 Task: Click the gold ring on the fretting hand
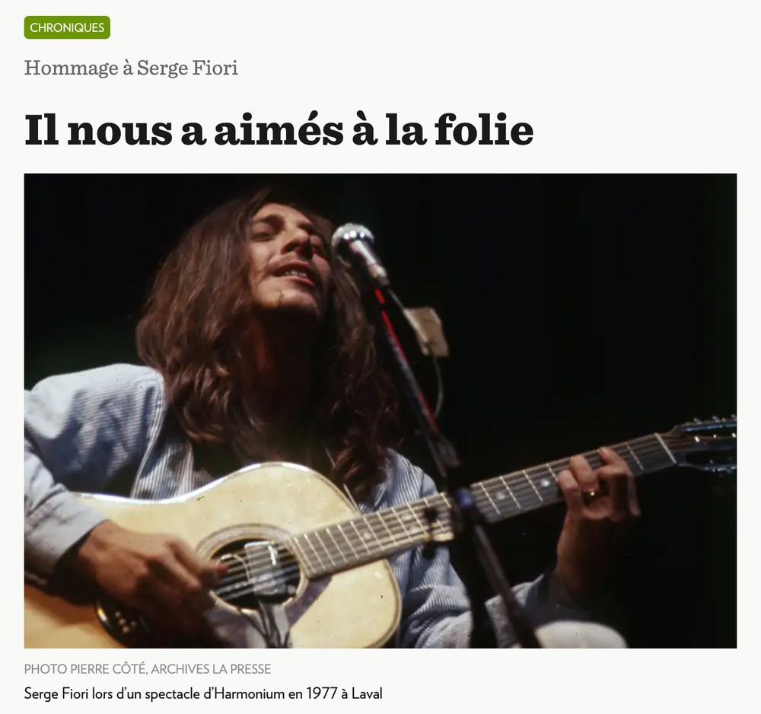click(591, 495)
